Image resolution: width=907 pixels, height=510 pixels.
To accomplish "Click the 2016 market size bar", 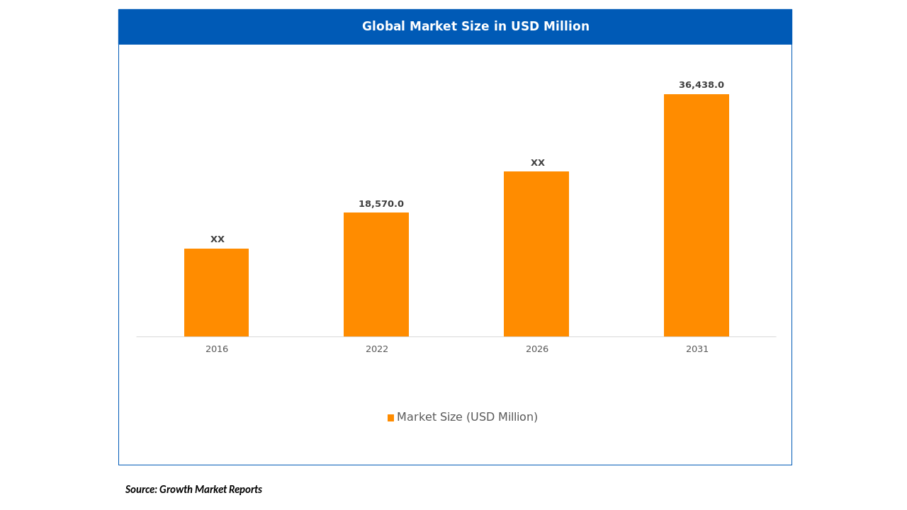I will [x=216, y=293].
